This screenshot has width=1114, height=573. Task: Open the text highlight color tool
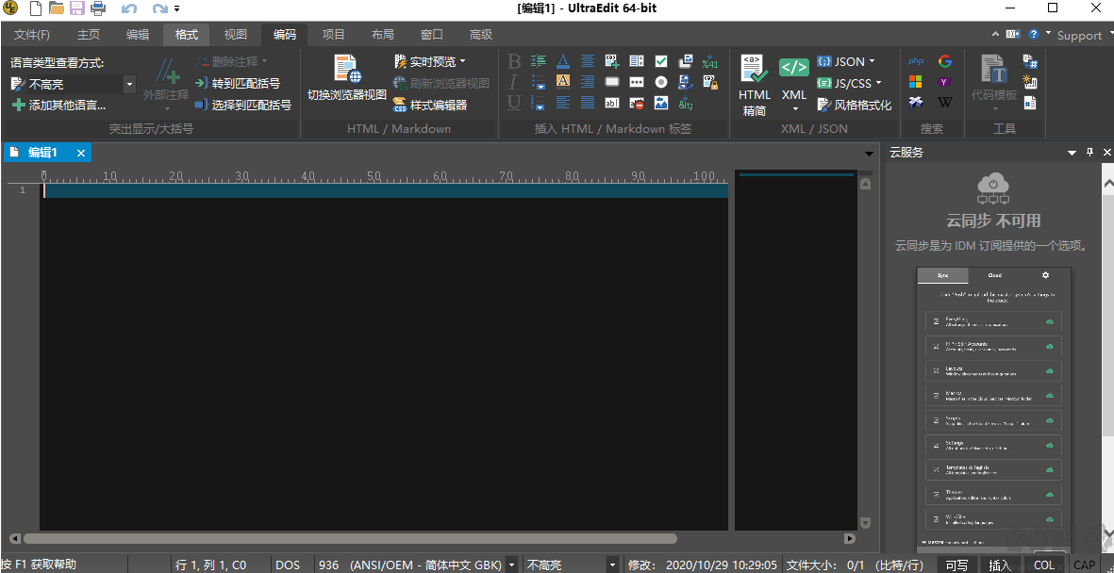tap(563, 81)
